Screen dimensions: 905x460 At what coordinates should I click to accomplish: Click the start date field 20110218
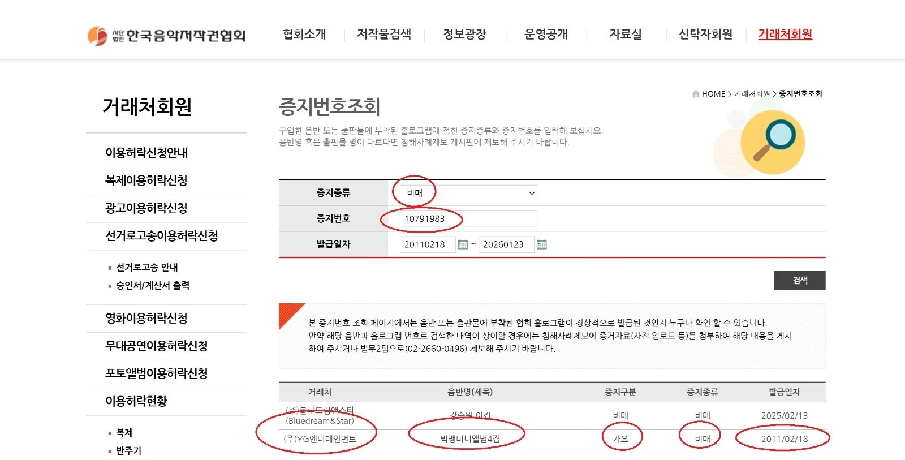pos(427,244)
